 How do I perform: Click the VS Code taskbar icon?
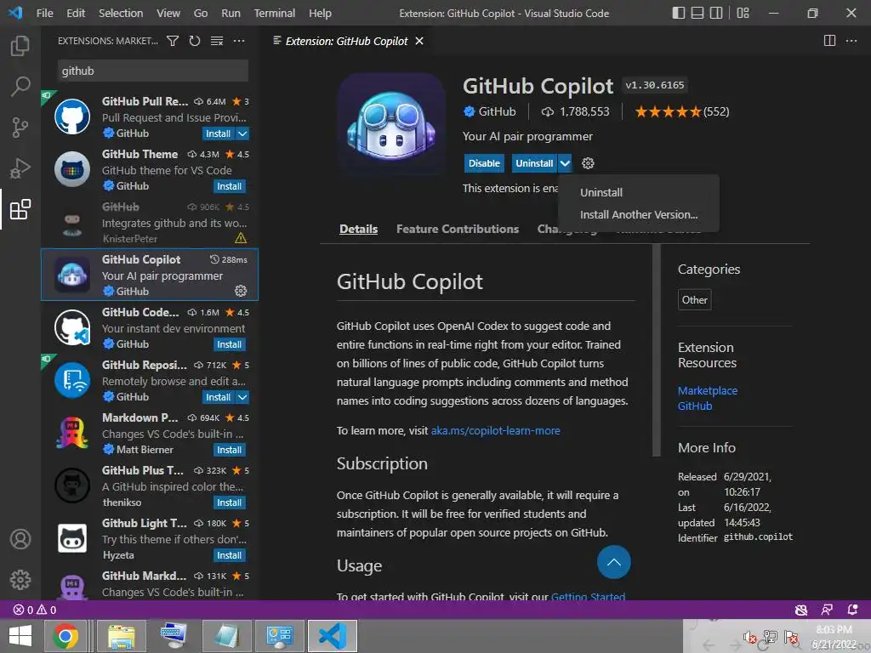(333, 636)
